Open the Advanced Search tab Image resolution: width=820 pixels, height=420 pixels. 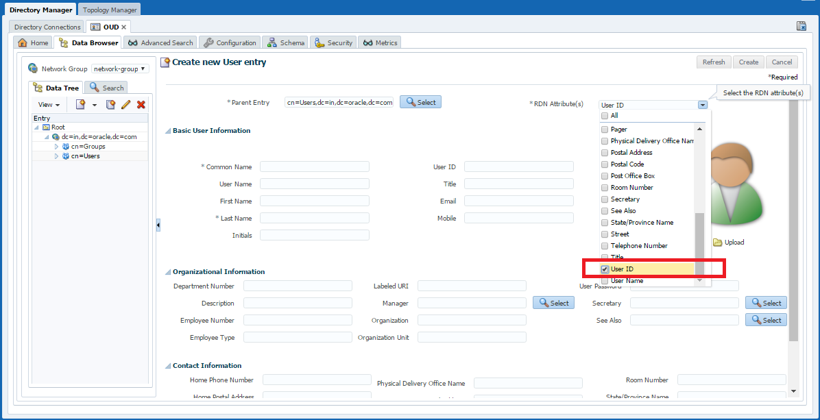click(x=161, y=43)
